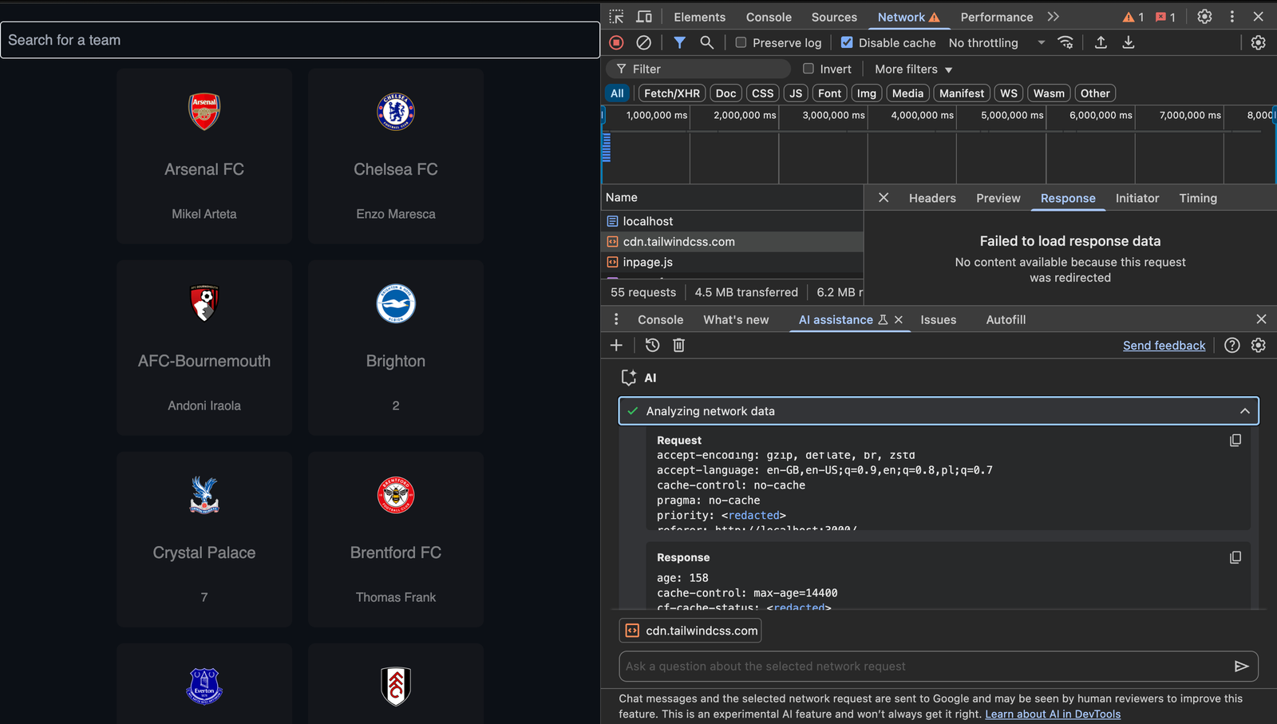Close the bottom drawer panel
The width and height of the screenshot is (1277, 724).
pos(1261,319)
